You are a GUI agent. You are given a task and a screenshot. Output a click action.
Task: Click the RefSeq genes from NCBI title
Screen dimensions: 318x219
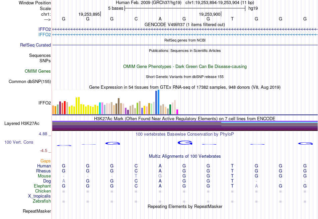click(x=185, y=40)
